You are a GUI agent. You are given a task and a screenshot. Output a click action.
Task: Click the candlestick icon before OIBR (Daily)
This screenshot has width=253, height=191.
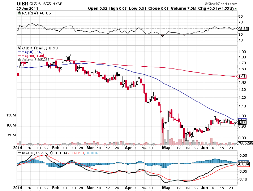click(20, 48)
